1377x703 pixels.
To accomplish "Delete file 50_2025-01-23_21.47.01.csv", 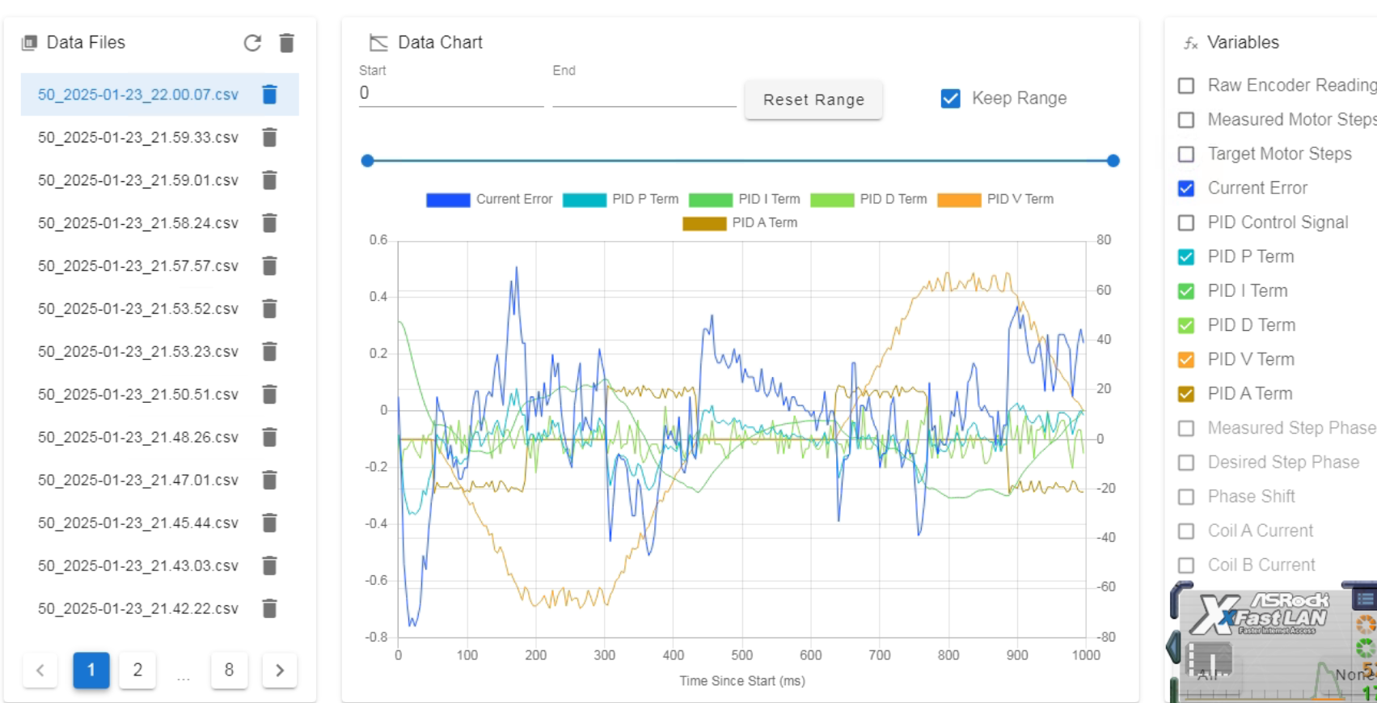I will (270, 481).
